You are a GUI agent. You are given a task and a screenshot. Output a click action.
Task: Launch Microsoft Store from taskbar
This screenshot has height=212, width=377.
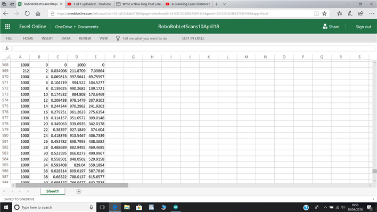(139, 207)
